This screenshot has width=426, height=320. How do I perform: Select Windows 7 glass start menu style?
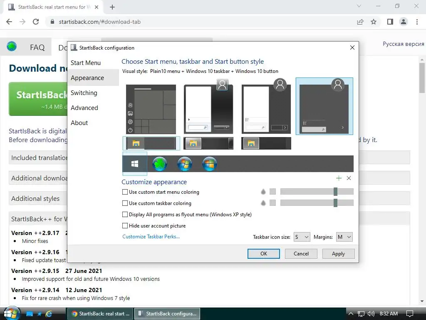point(208,106)
